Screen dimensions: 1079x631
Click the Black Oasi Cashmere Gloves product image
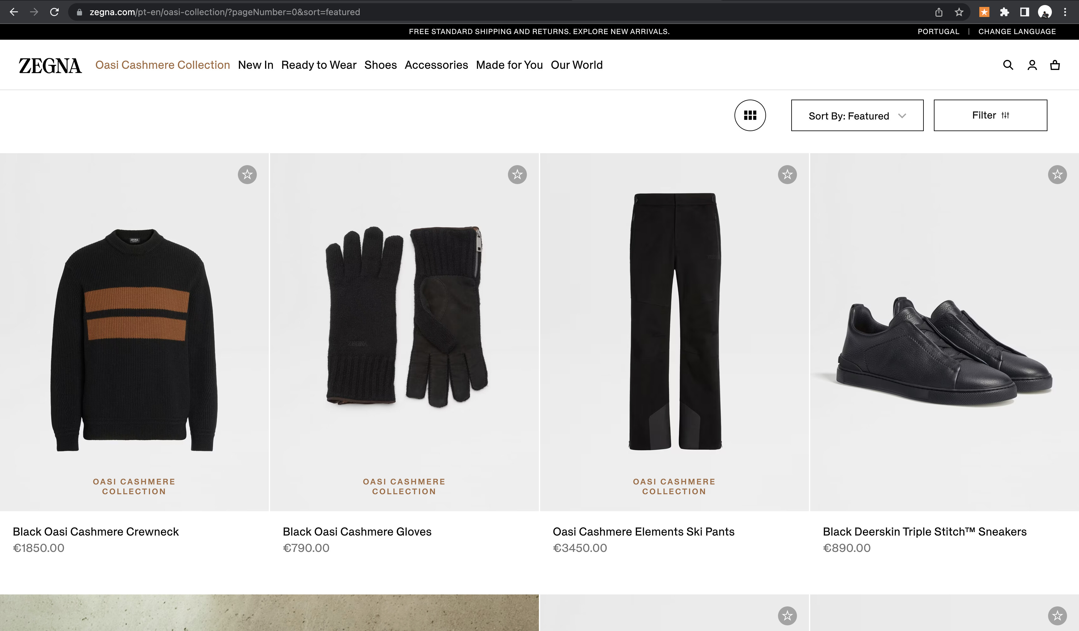tap(404, 316)
